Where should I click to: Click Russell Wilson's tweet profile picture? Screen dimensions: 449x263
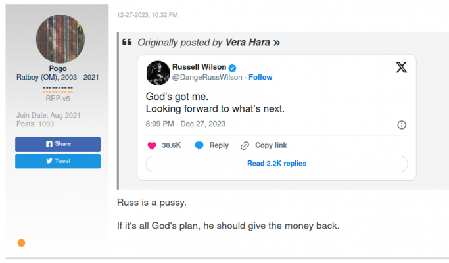(158, 73)
